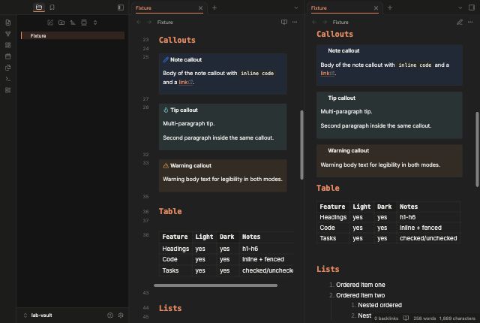Open more options in the right pane
Image resolution: width=480 pixels, height=323 pixels.
(x=470, y=22)
